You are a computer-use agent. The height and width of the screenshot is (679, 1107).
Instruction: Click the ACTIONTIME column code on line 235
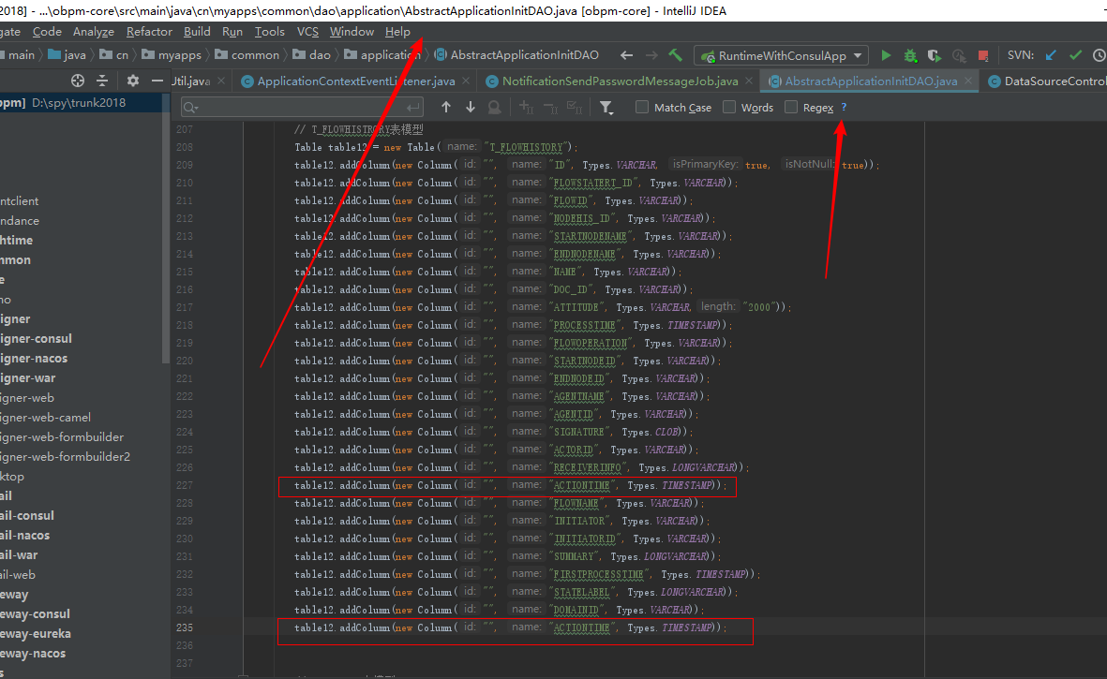(510, 627)
